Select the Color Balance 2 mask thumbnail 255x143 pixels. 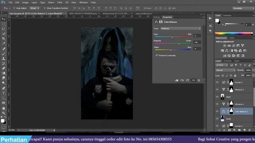click(x=231, y=111)
